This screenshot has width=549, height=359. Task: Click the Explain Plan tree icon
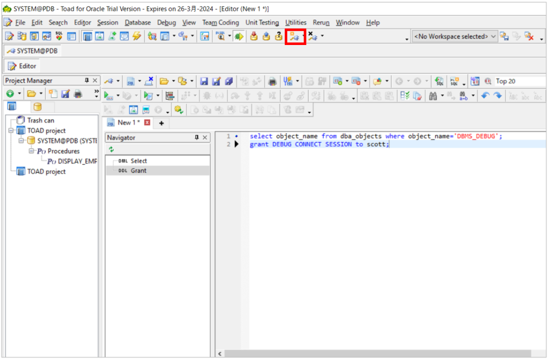(x=170, y=95)
